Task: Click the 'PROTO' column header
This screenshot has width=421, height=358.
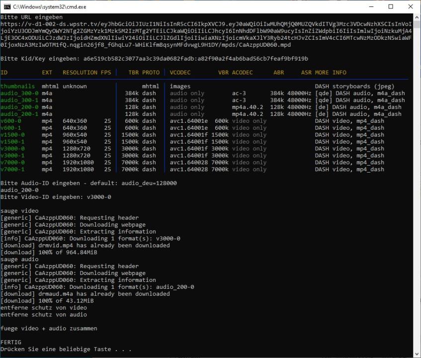Action: pyautogui.click(x=151, y=73)
